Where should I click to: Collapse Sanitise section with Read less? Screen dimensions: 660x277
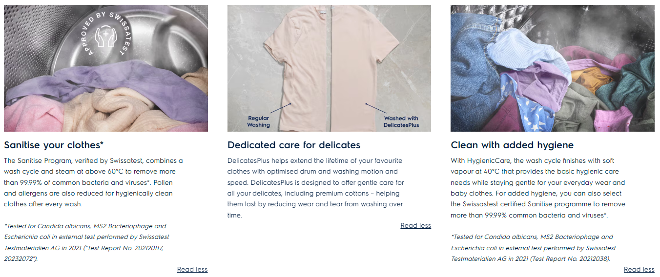pyautogui.click(x=192, y=269)
